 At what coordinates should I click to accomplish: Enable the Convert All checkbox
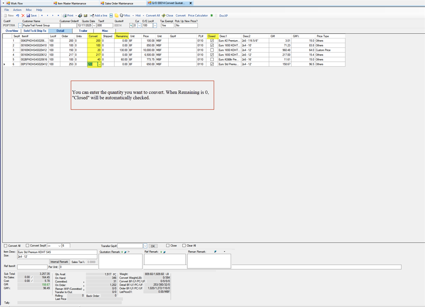[x=5, y=245]
